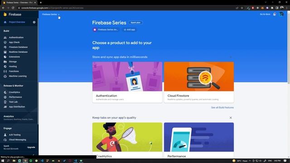Click the App Check shield icon
290x163 pixels.
point(5,42)
